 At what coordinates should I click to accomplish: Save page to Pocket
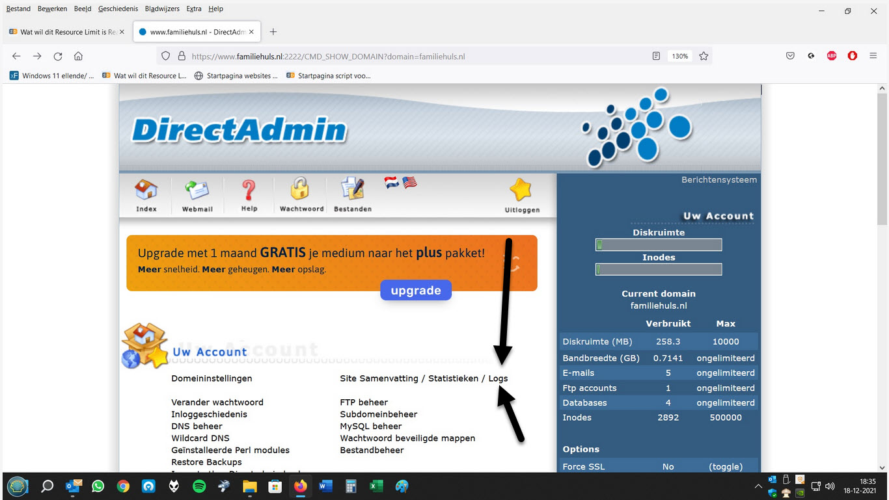click(790, 56)
